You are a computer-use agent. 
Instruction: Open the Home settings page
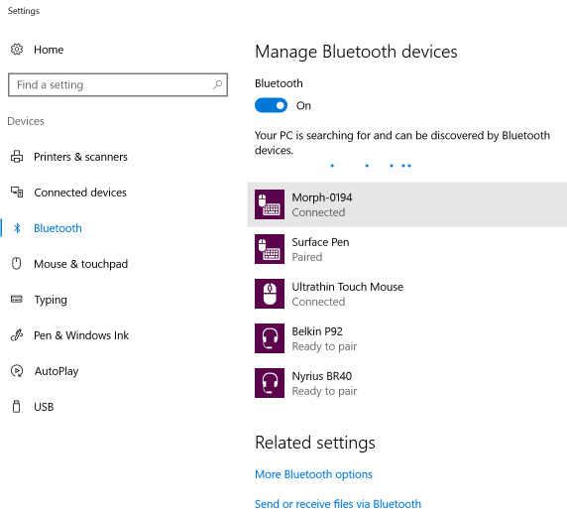point(49,50)
